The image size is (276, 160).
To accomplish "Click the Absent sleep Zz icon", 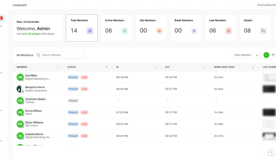I will click(x=263, y=31).
